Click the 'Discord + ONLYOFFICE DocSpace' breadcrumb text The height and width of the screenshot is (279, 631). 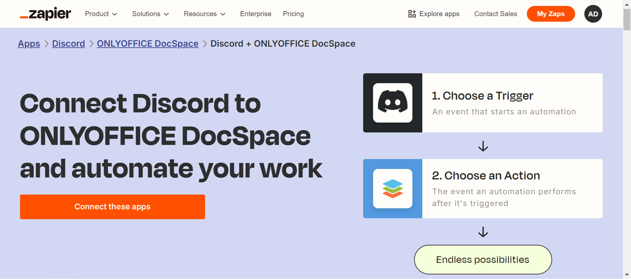click(x=283, y=44)
